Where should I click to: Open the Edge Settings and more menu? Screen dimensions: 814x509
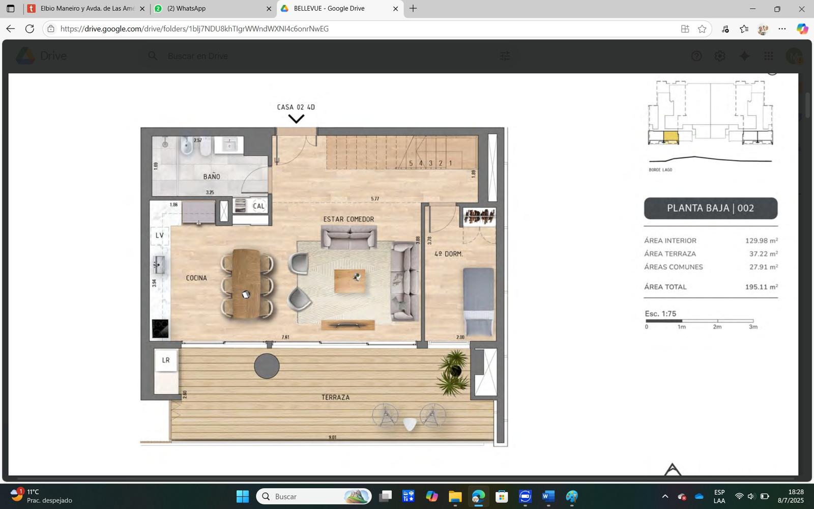coord(782,29)
